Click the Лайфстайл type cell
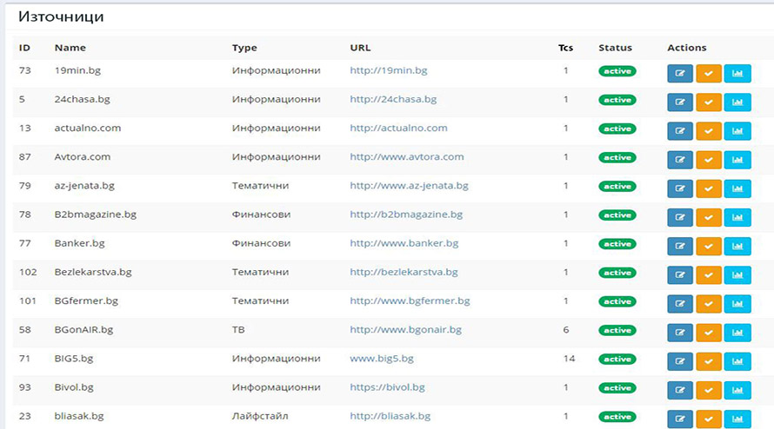The image size is (774, 429). (260, 416)
